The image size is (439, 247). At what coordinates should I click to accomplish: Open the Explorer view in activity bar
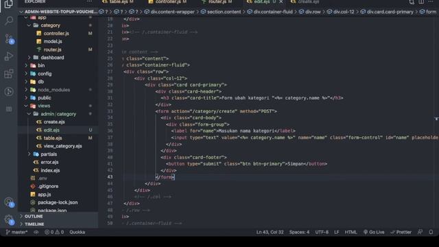(x=8, y=4)
